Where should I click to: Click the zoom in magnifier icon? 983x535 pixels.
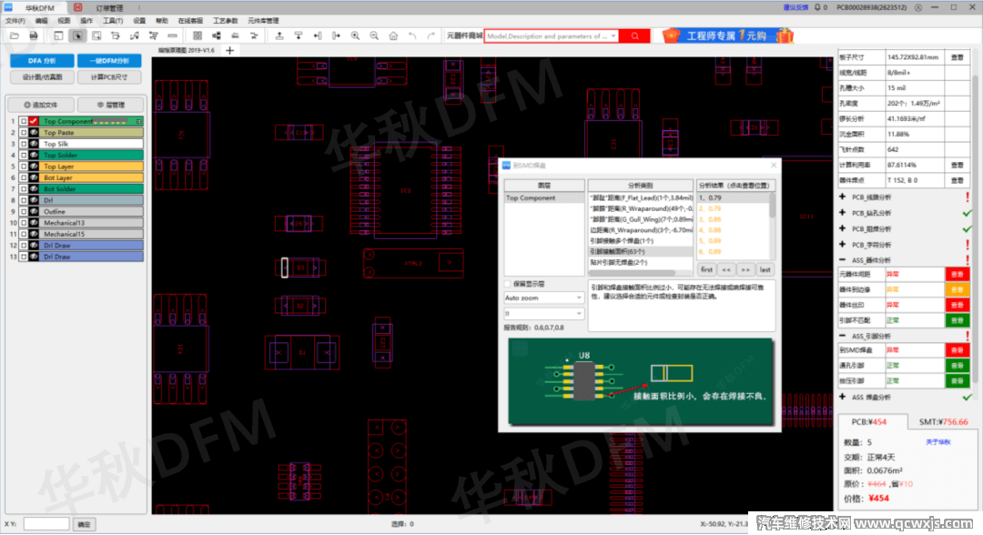click(354, 35)
